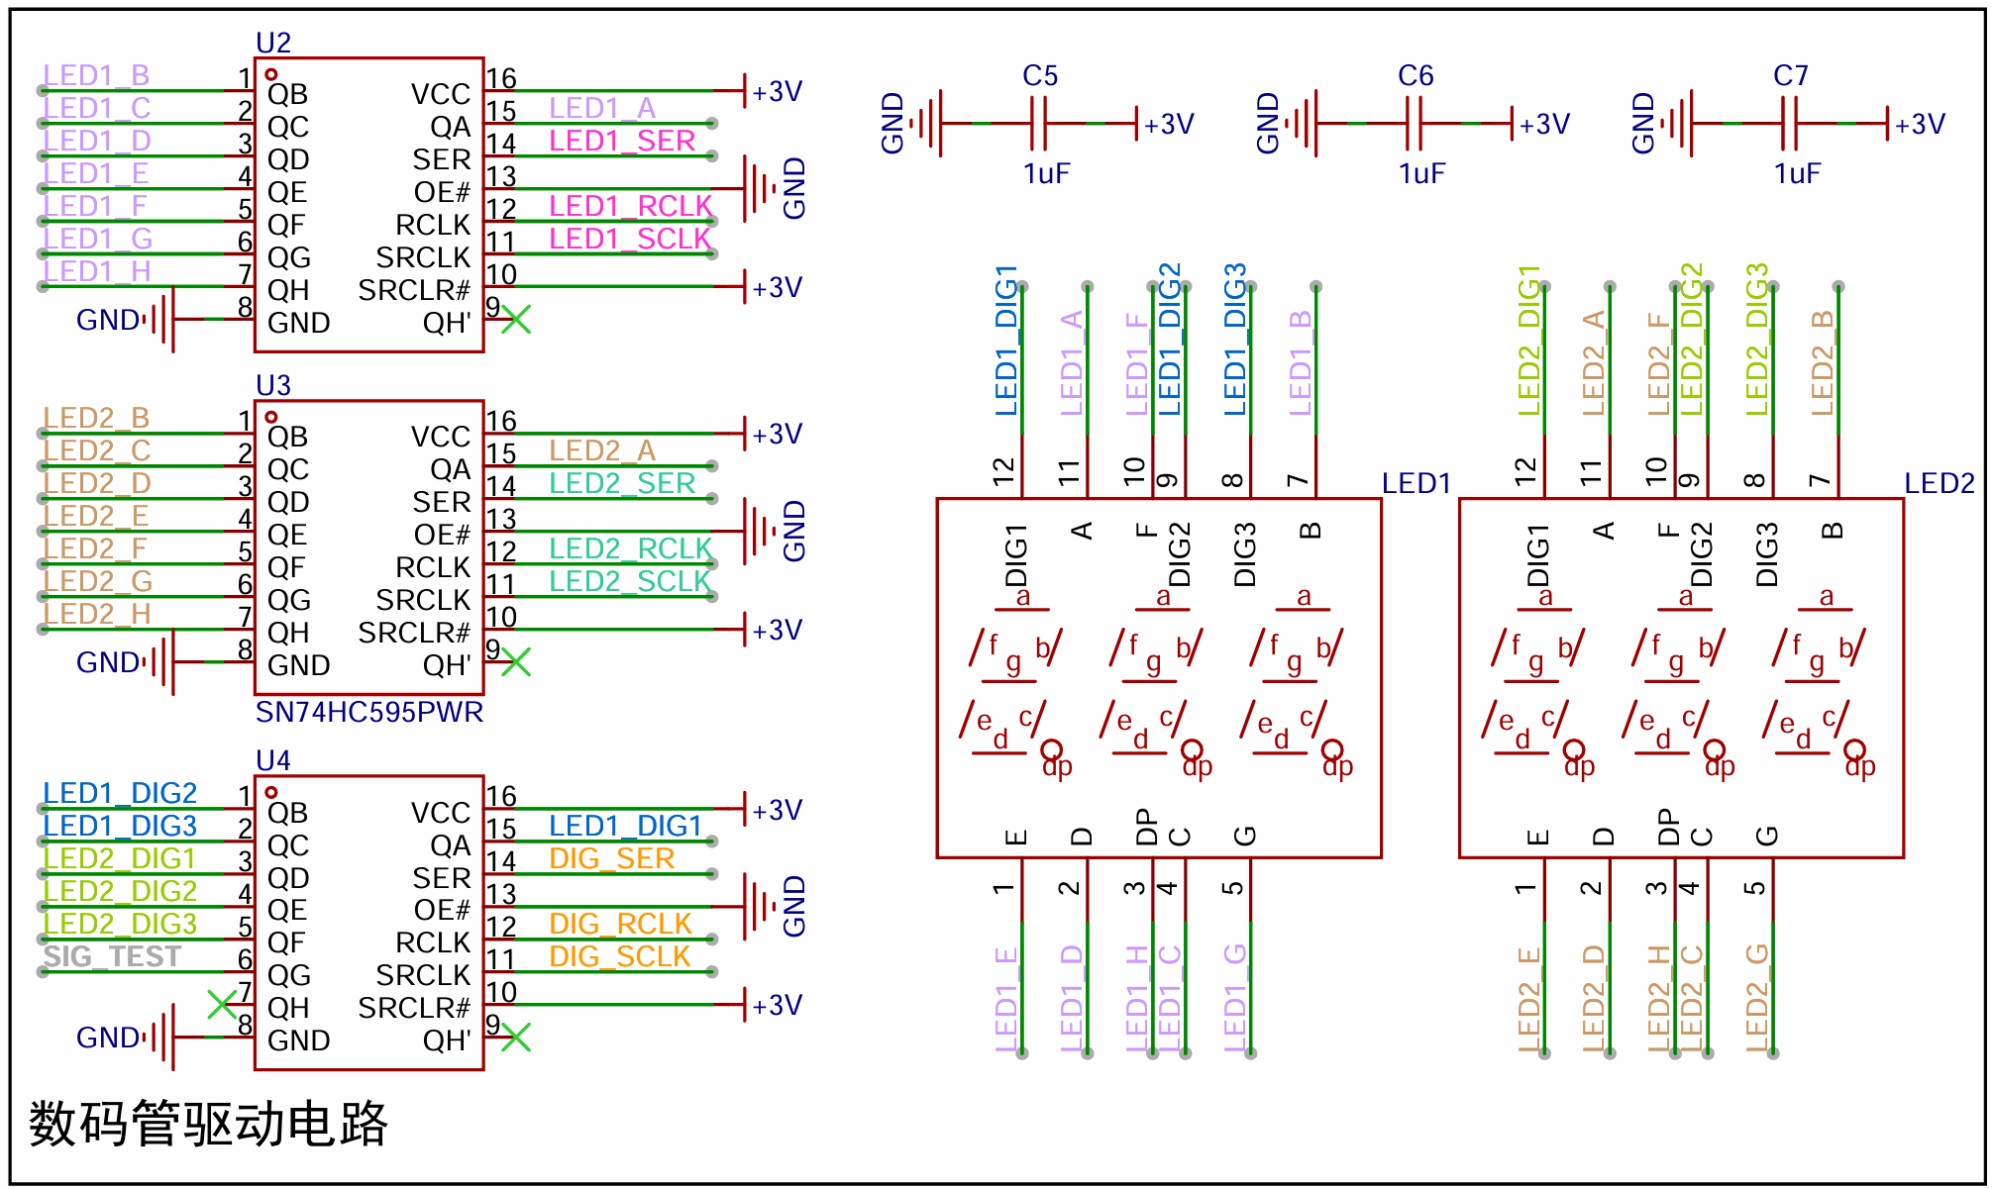
Task: Select the LED1 seven-segment display component
Action: 1159,678
